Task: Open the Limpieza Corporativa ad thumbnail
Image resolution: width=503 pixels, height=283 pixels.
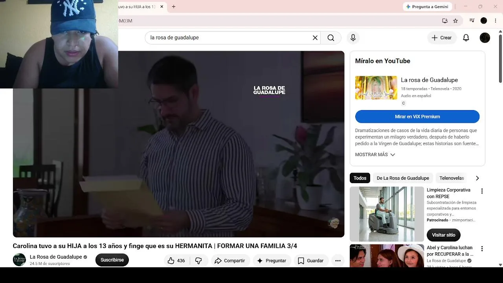Action: pos(387,214)
